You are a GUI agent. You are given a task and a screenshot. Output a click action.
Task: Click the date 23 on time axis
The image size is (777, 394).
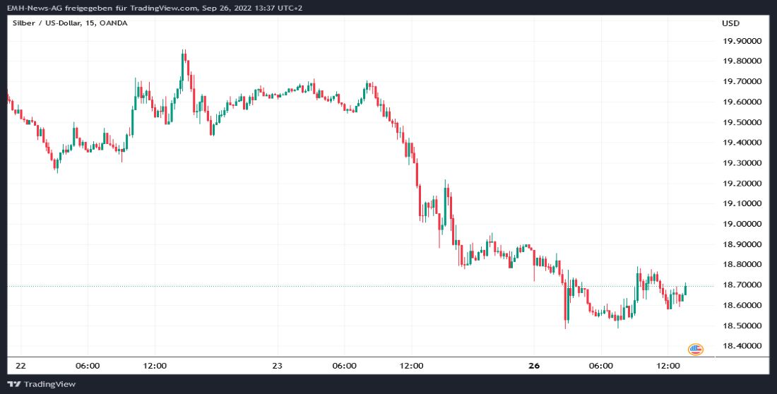(277, 366)
